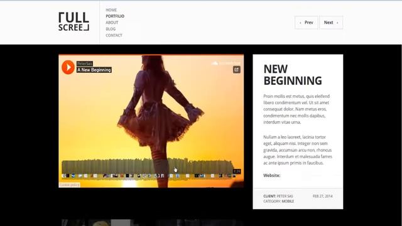
Task: Click the share icon on the SoundCloud player
Action: [x=237, y=70]
